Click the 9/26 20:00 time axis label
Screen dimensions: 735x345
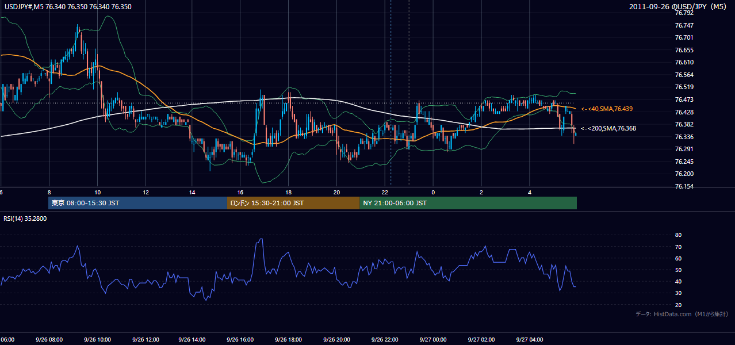pos(336,339)
